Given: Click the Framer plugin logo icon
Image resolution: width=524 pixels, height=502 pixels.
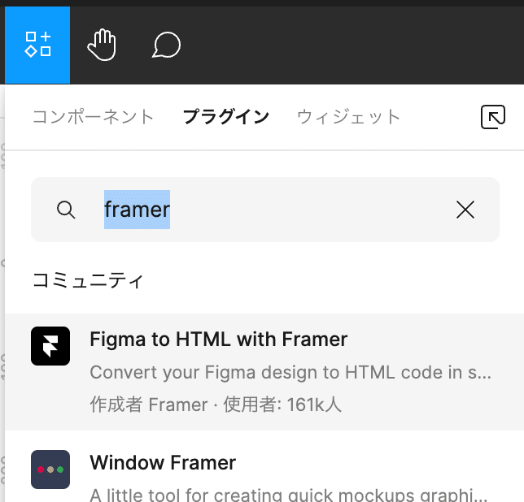Looking at the screenshot, I should coord(50,346).
